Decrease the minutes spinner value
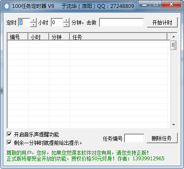Image resolution: width=184 pixels, height=169 pixels. (x=66, y=25)
